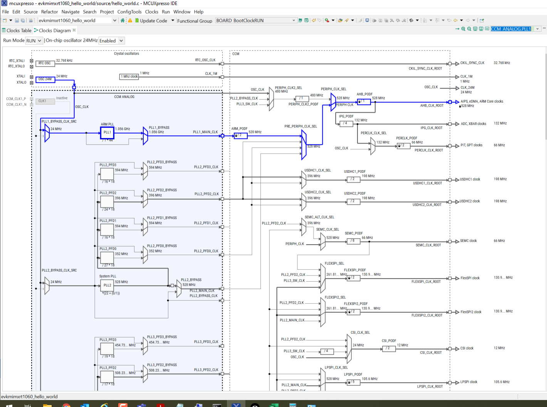Fit the clocks diagram to the window
Viewport: 547px width, 407px height.
click(475, 29)
